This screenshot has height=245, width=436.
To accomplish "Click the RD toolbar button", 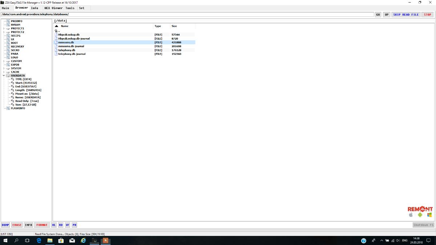I will 61,225.
